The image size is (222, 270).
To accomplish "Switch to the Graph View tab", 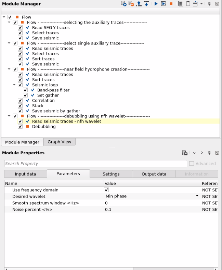I will point(60,142).
